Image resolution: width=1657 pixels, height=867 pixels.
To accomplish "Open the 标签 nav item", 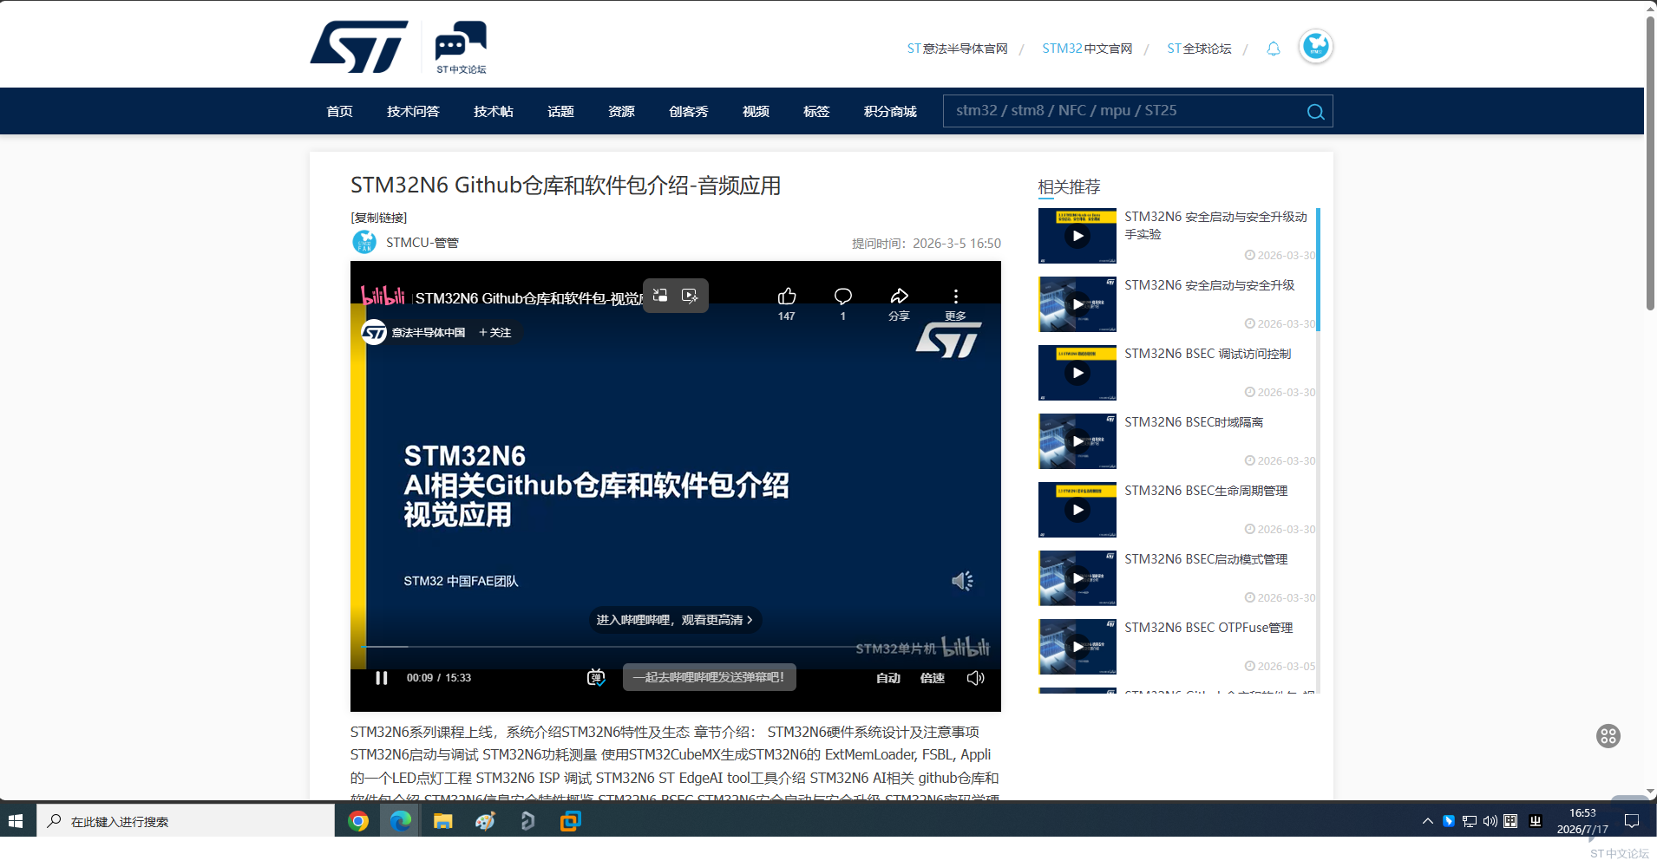I will 816,112.
